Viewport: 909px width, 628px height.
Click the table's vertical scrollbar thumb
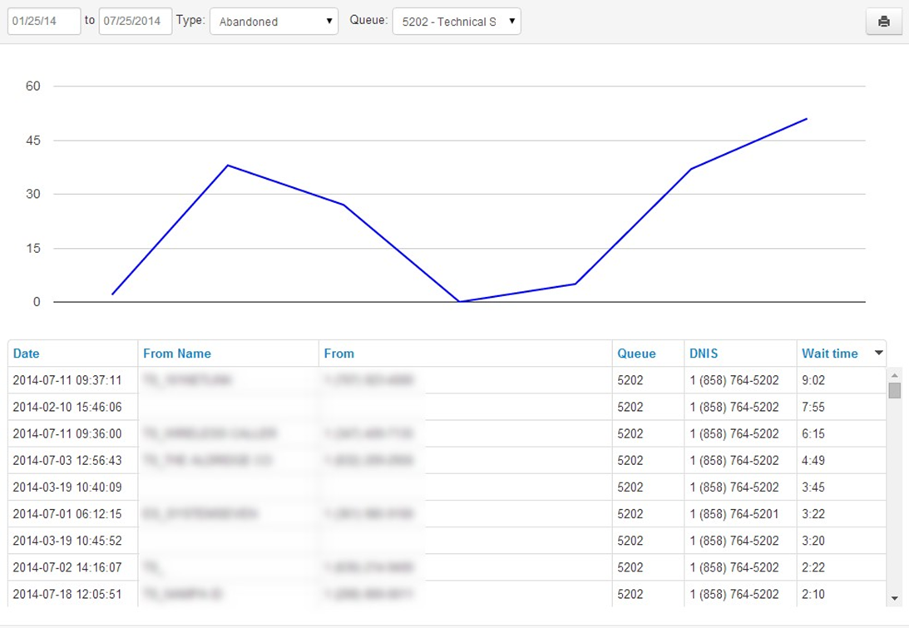pyautogui.click(x=894, y=390)
